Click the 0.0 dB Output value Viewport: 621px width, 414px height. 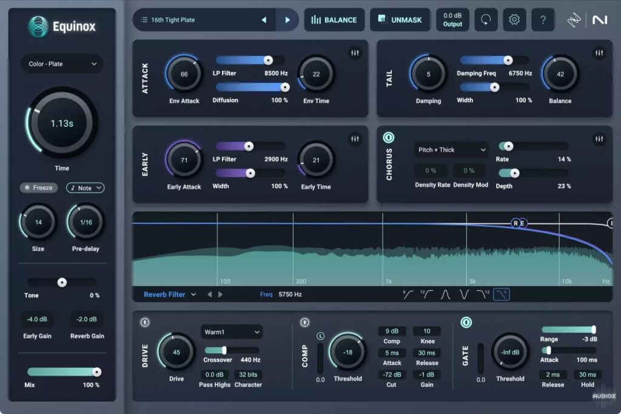(452, 20)
